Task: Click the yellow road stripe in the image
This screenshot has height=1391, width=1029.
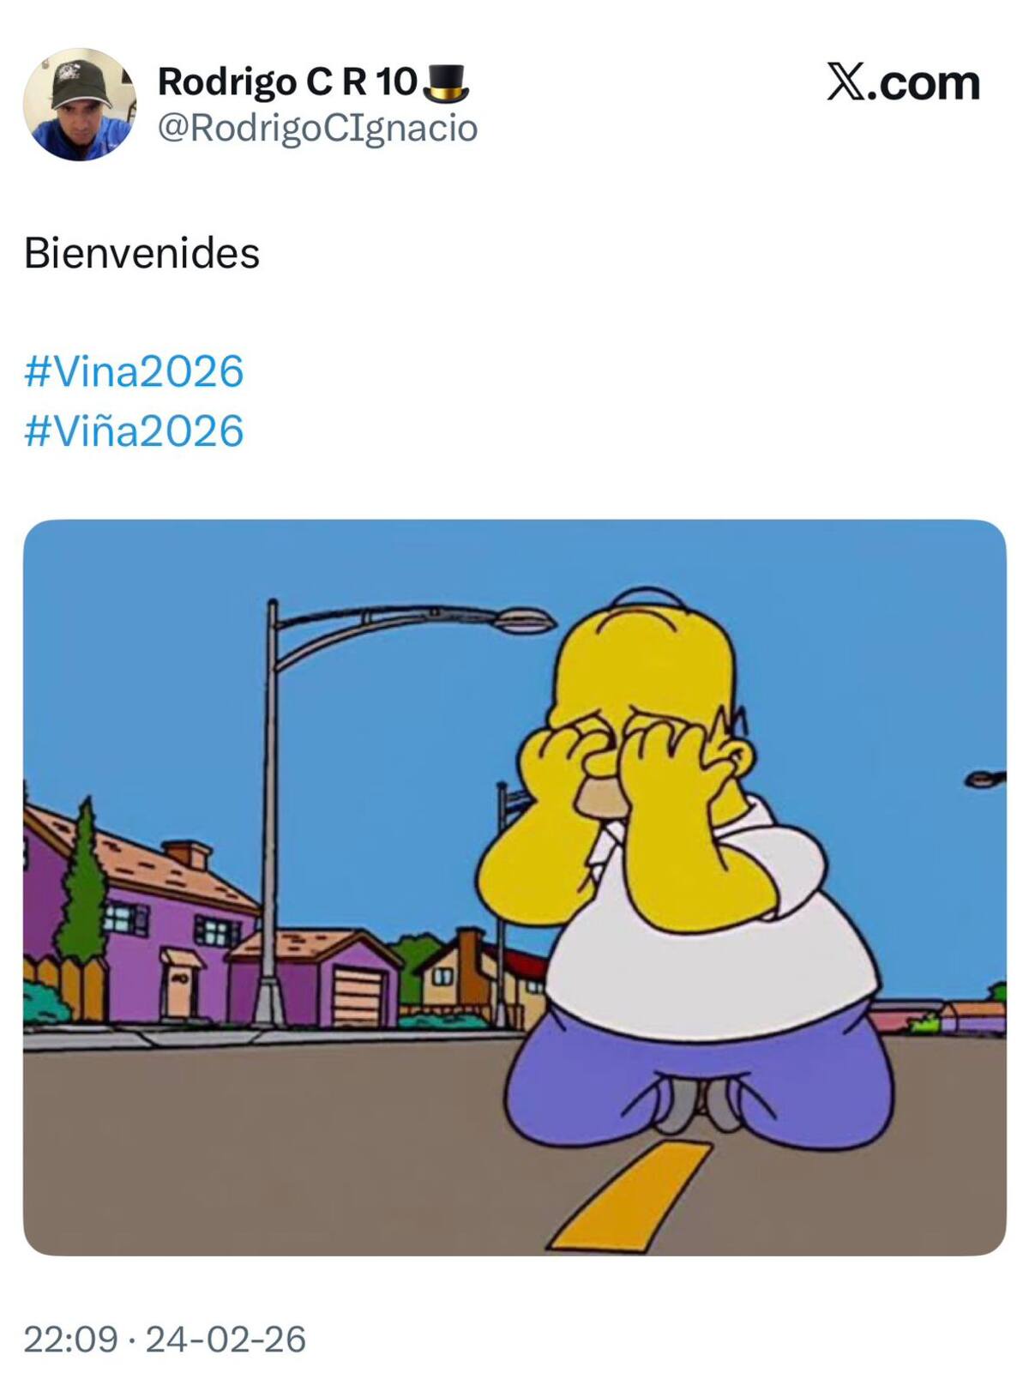Action: (x=631, y=1195)
